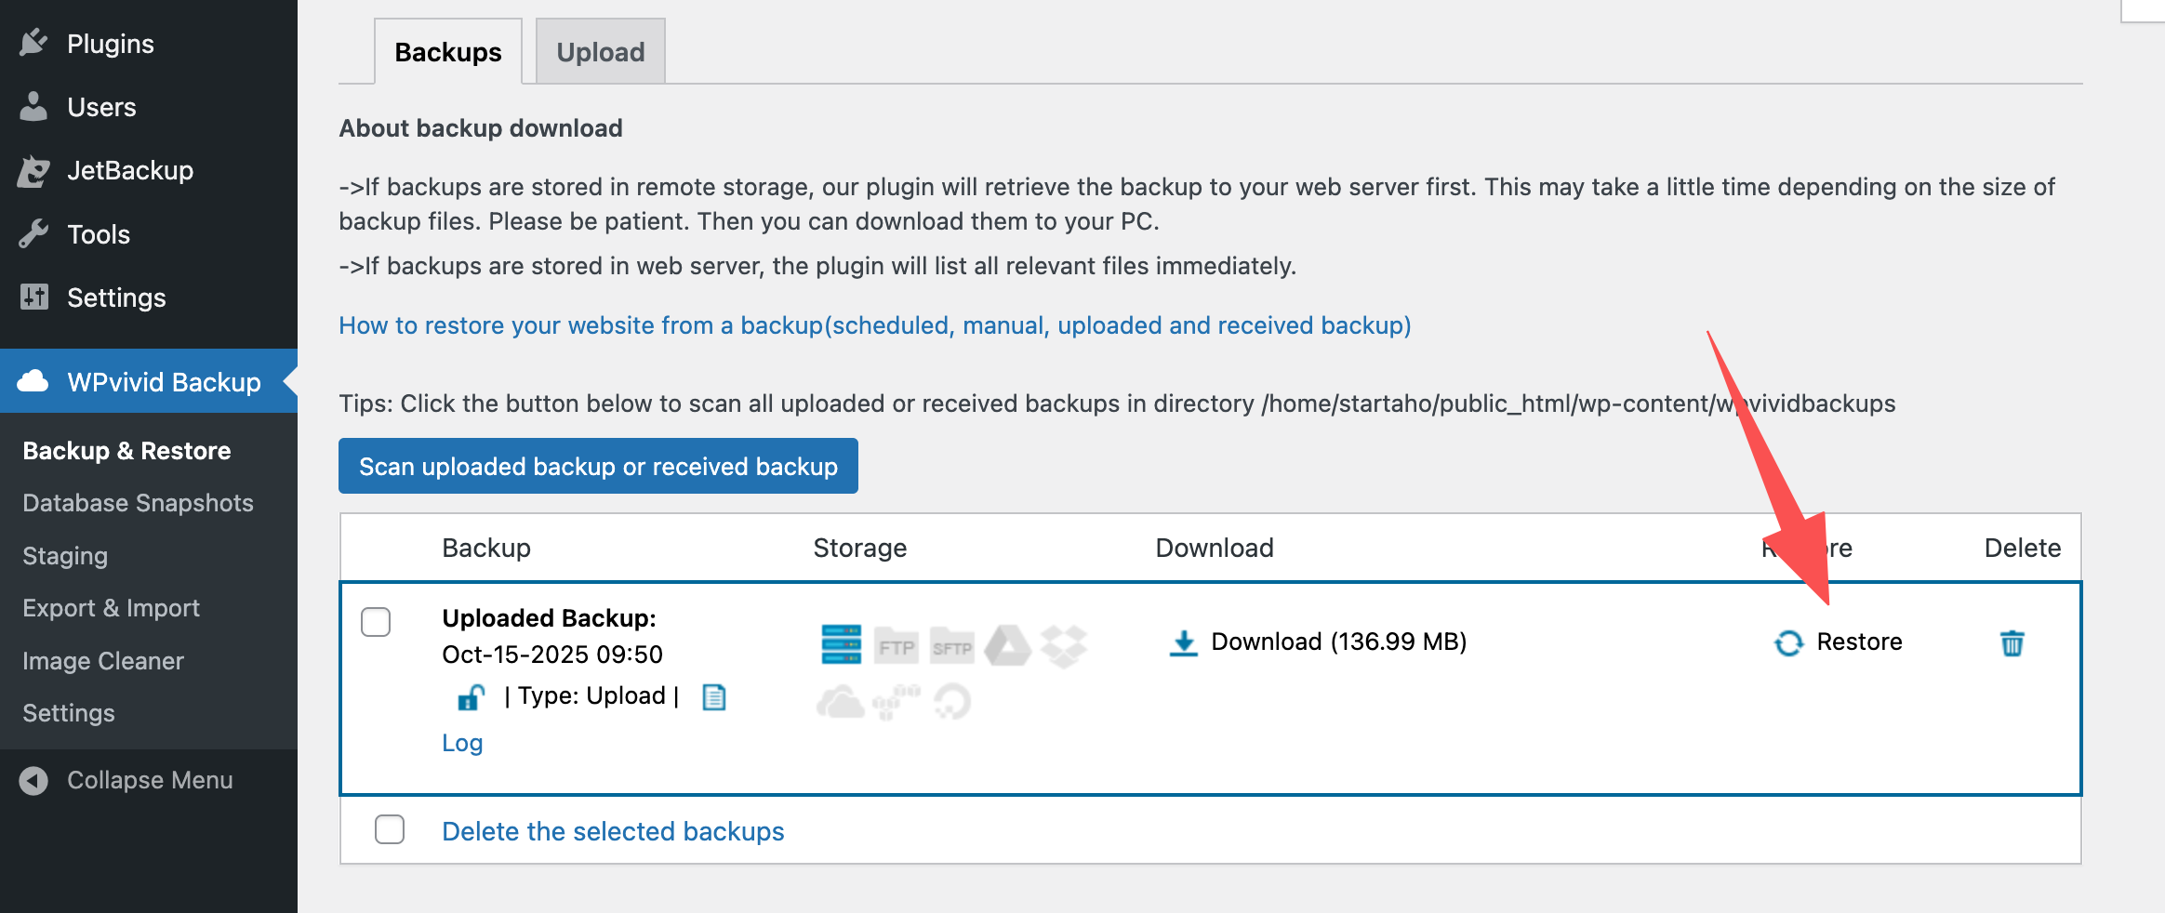The width and height of the screenshot is (2165, 913).
Task: Open Database Snapshots submenu item
Action: (138, 503)
